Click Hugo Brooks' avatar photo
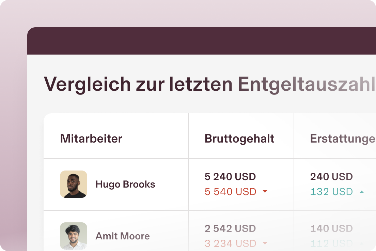Image resolution: width=376 pixels, height=251 pixels. click(x=73, y=184)
